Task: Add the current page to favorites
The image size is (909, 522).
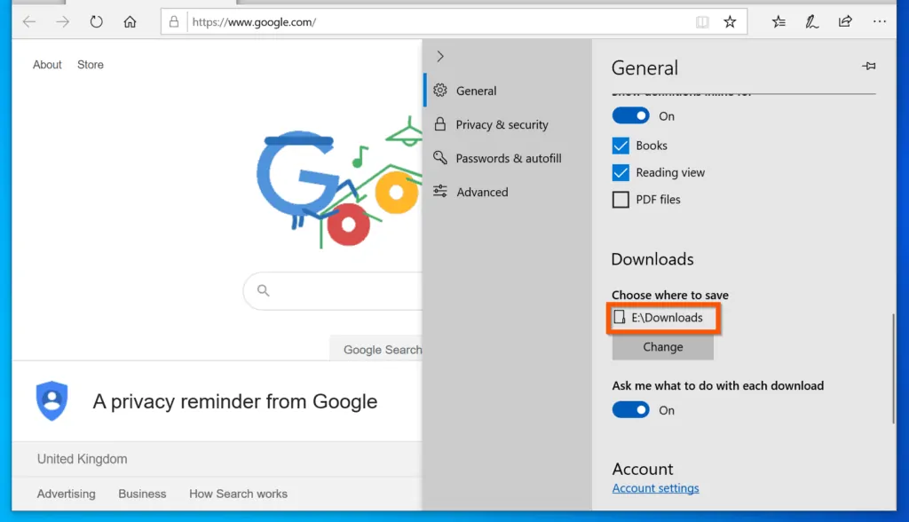Action: [731, 21]
